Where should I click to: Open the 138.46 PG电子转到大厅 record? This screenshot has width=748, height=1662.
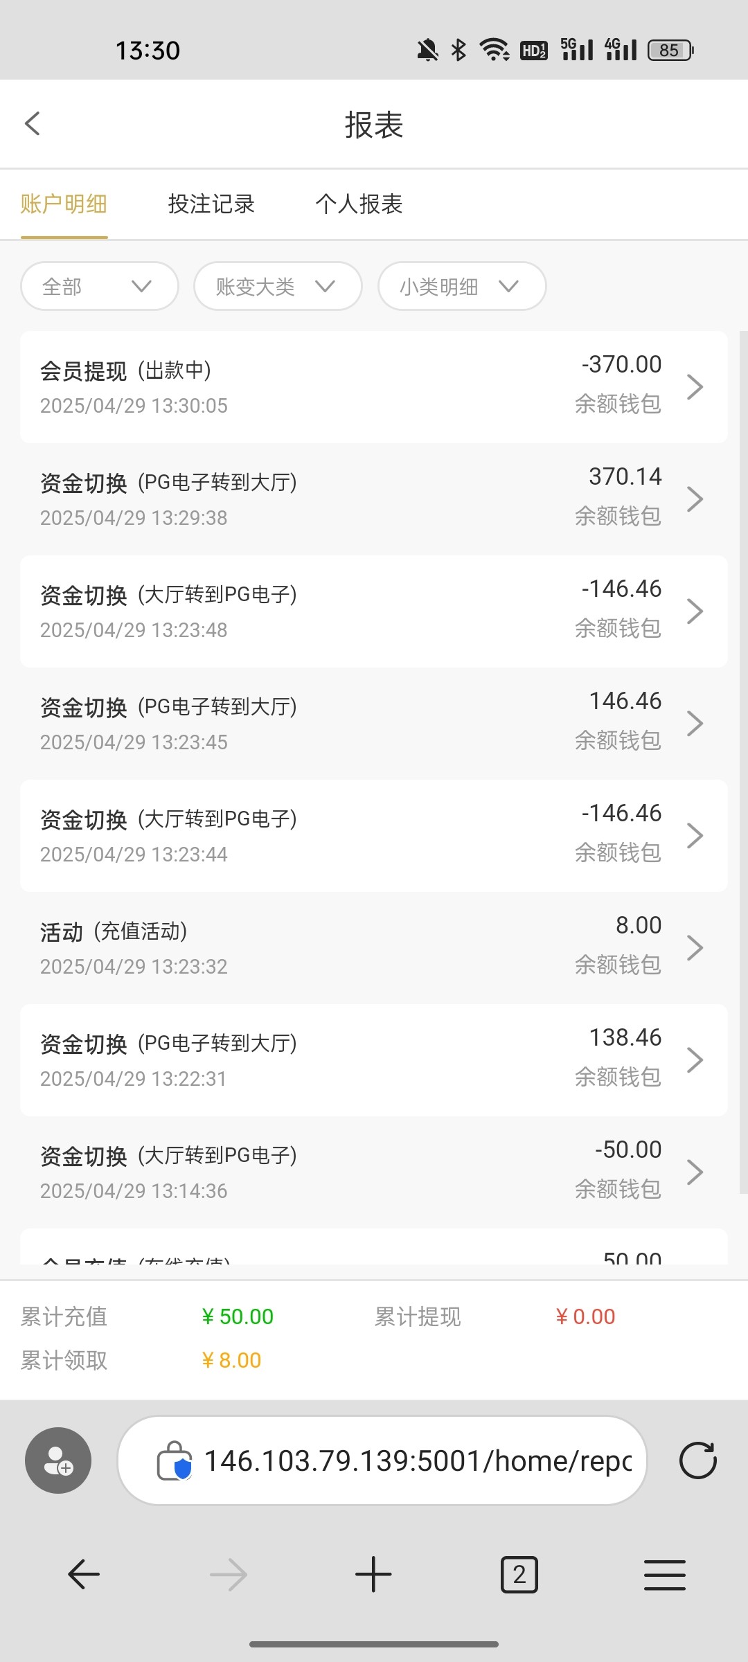point(373,1060)
